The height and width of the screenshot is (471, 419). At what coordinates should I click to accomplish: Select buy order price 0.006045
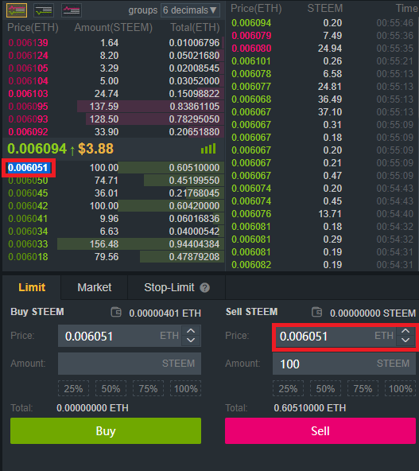click(28, 193)
